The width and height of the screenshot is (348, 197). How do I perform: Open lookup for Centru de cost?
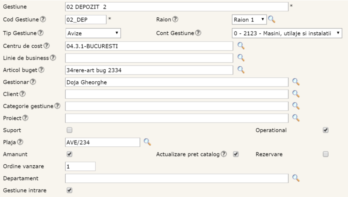tap(241, 46)
